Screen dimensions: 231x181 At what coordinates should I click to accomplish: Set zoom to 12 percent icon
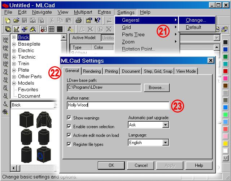(x=5, y=96)
